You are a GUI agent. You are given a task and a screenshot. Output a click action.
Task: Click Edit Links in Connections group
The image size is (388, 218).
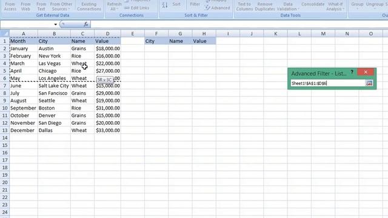137,8
